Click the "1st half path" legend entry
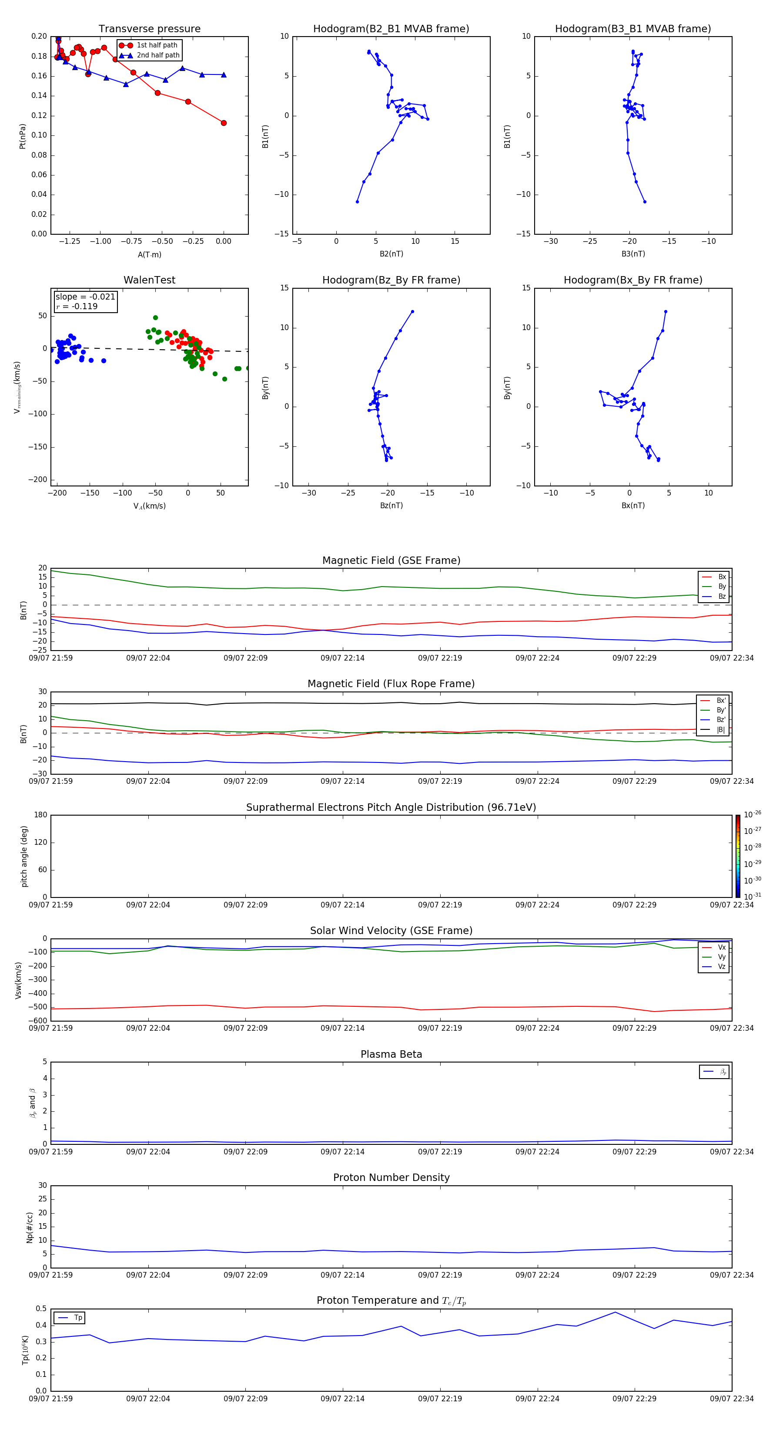Screen dimensions: 783x1437 [149, 45]
